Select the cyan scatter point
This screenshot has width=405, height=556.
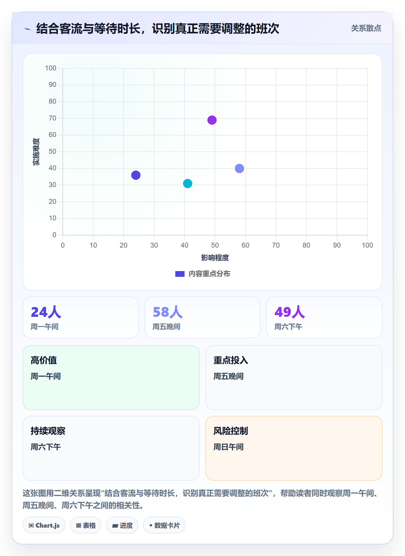(187, 184)
